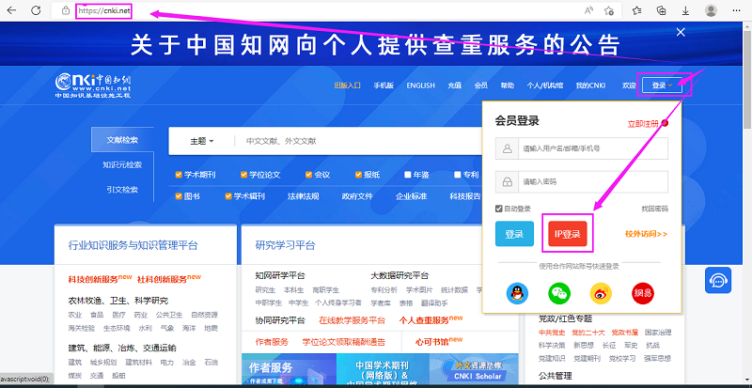The width and height of the screenshot is (752, 388).
Task: Open 手机版 in top navigation
Action: click(x=384, y=85)
